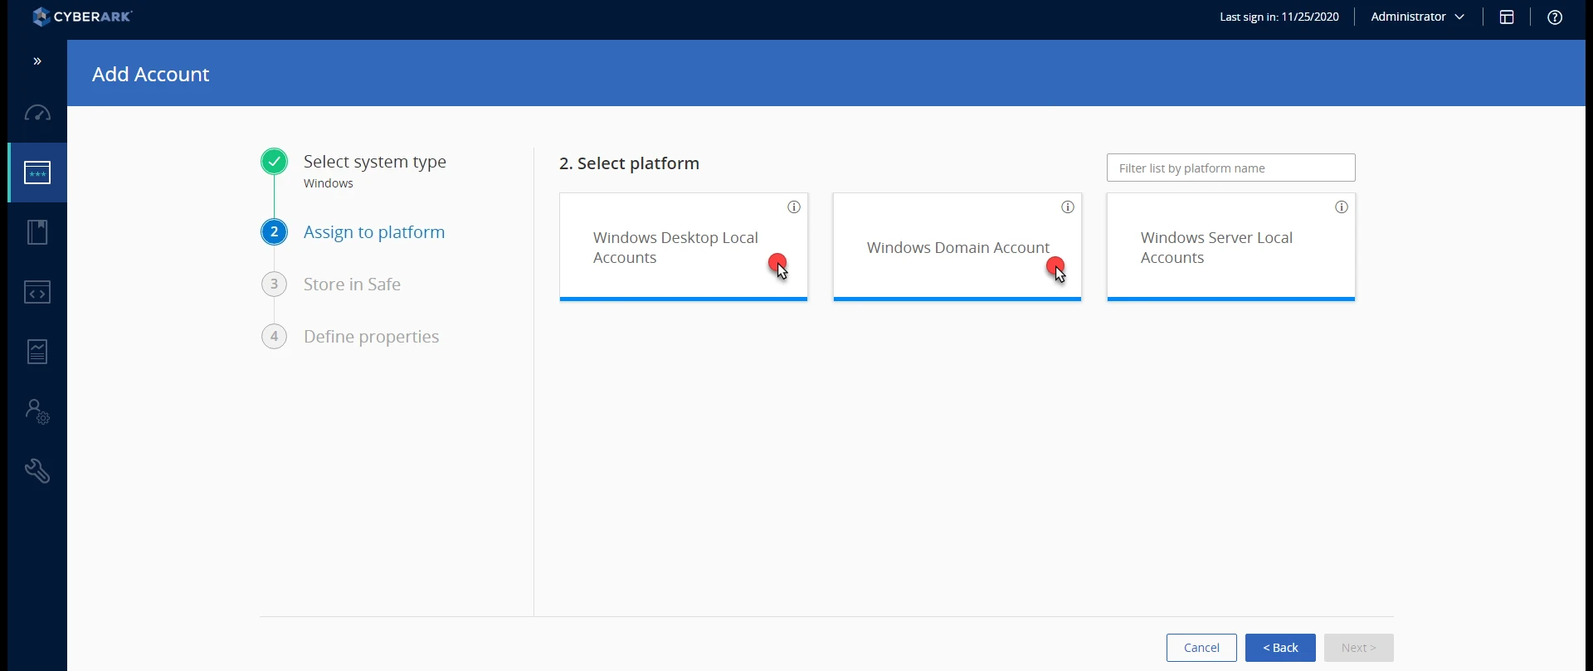This screenshot has height=671, width=1593.
Task: Go back to Select system type step
Action: pos(374,162)
